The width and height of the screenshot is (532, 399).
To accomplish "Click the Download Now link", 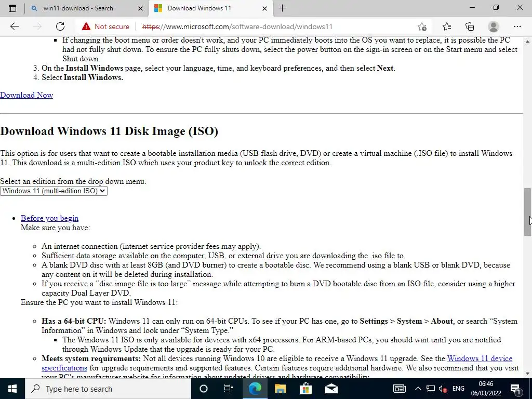I will pos(26,95).
